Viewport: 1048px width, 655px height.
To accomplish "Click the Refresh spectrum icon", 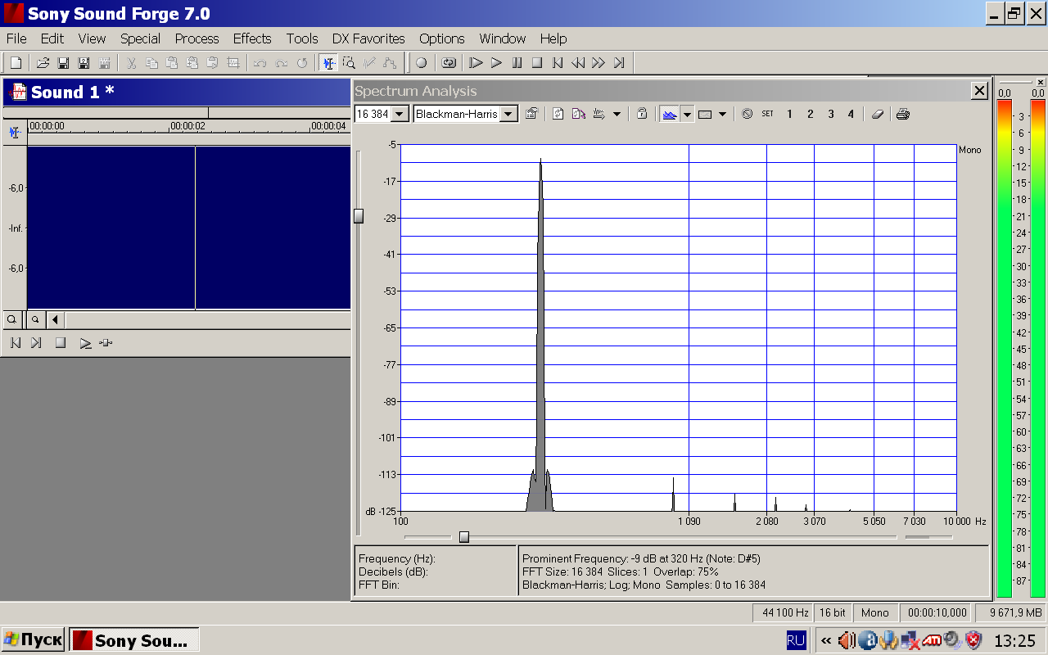I will tap(558, 115).
